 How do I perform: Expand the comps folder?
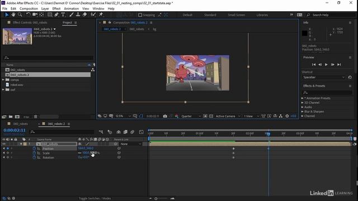click(x=3, y=80)
